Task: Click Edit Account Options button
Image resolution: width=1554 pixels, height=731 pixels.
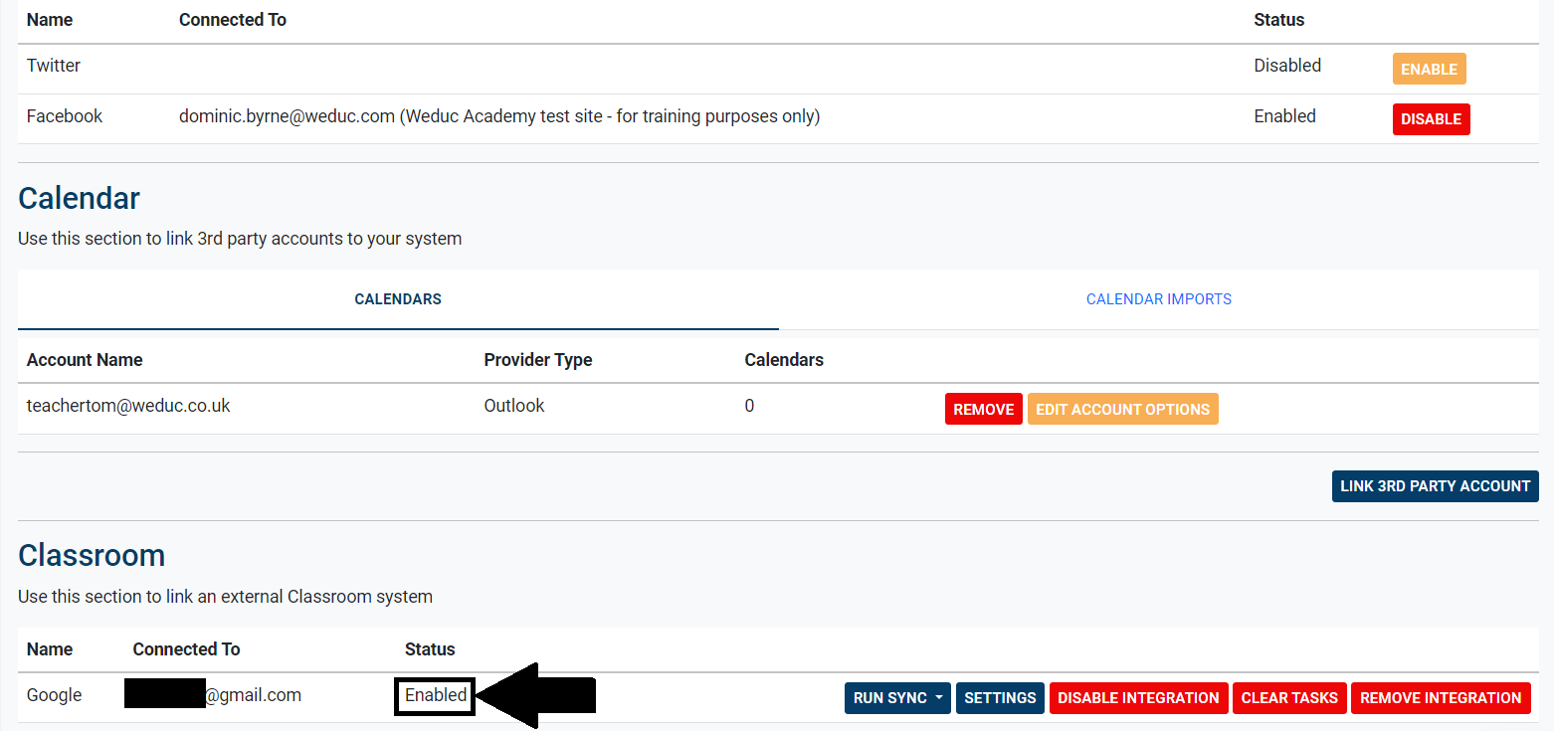Action: (x=1122, y=410)
